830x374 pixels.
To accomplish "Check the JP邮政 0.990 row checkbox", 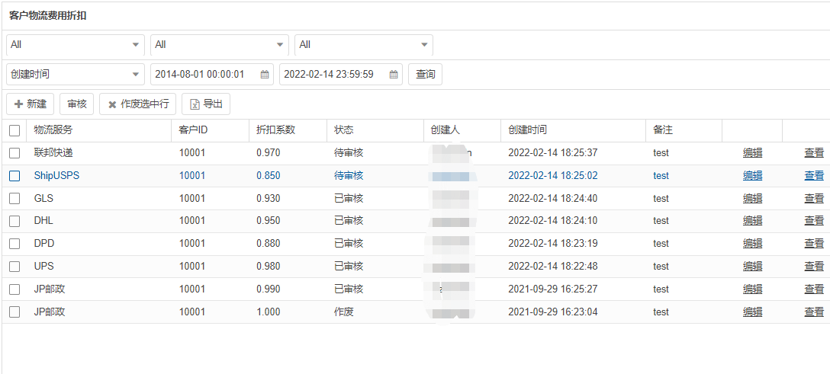I will (14, 289).
